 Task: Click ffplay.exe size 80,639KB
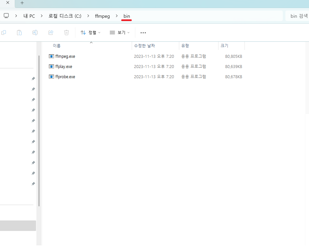(234, 67)
